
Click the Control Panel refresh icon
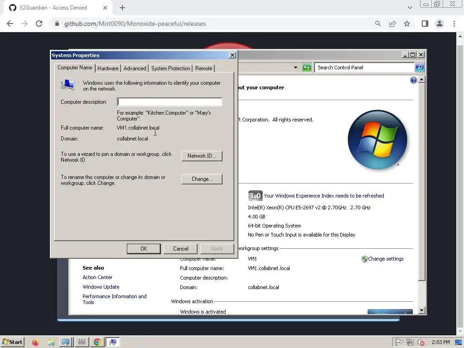(x=307, y=68)
